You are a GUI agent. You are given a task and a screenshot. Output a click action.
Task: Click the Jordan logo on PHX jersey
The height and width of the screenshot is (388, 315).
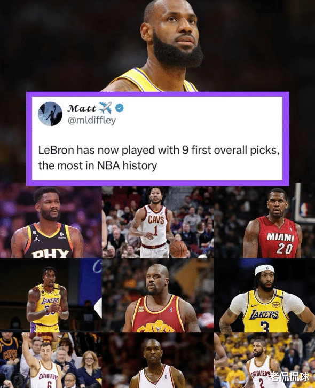pos(37,239)
